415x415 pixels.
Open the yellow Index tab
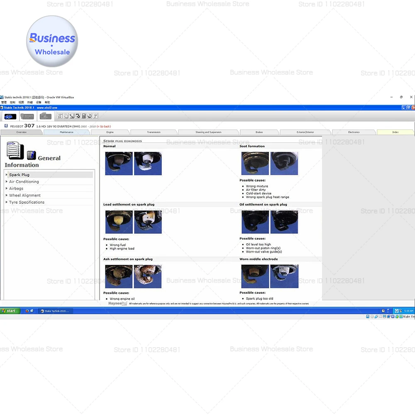395,132
